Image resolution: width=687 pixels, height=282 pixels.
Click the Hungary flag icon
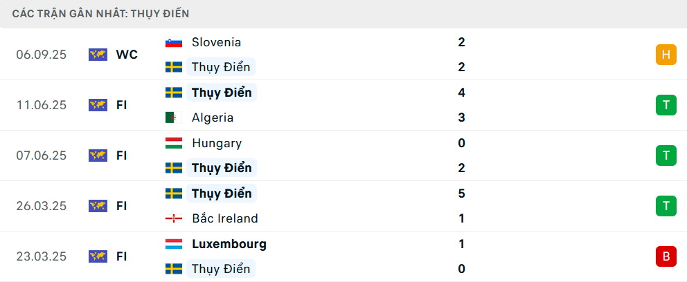pyautogui.click(x=173, y=143)
